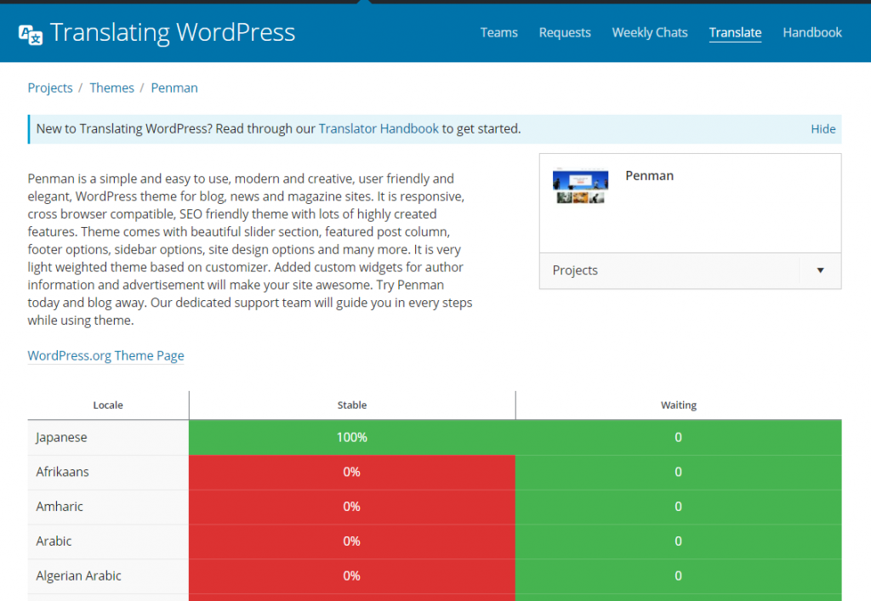
Task: Click Japanese waiting count 0
Action: pyautogui.click(x=678, y=437)
